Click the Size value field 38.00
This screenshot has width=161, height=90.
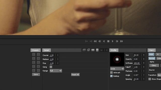(137, 55)
